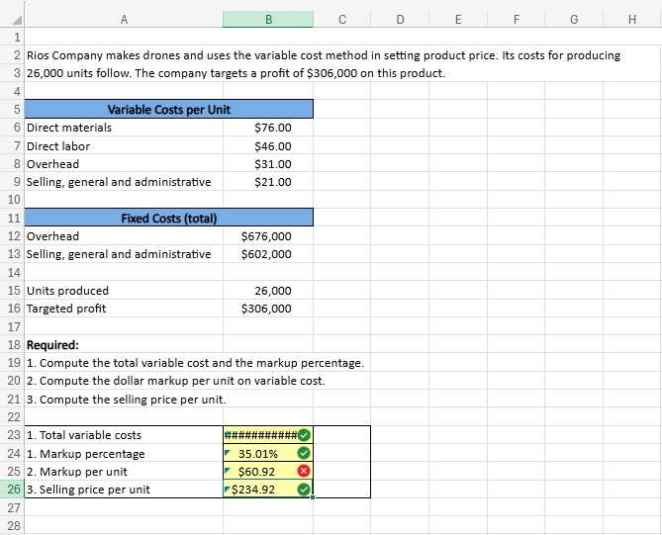The image size is (662, 535).
Task: Select the $306,000 targeted profit value
Action: 268,309
